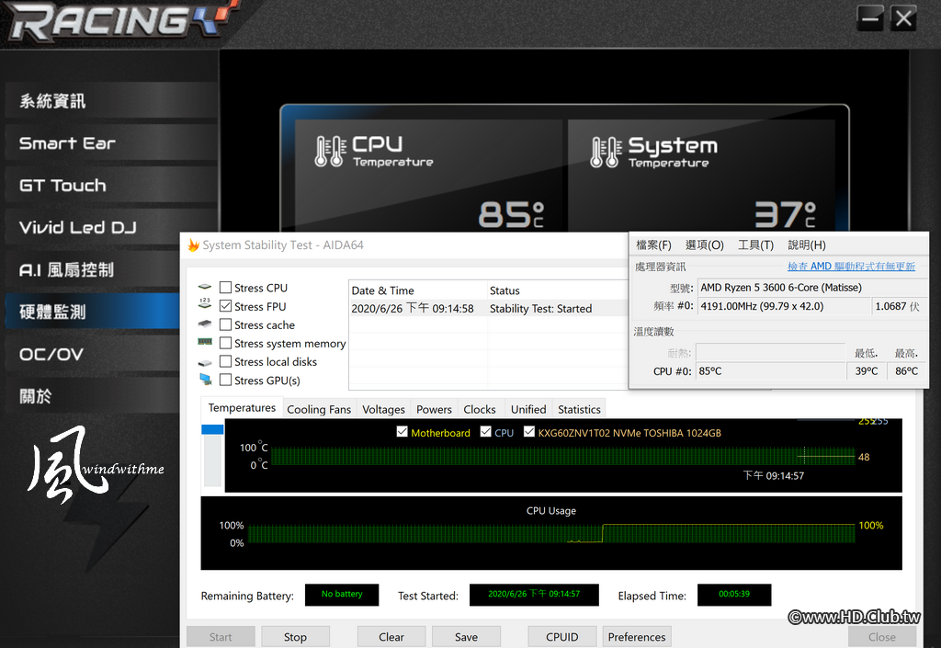Click the Stress cache chip icon
This screenshot has width=941, height=648.
(x=205, y=324)
